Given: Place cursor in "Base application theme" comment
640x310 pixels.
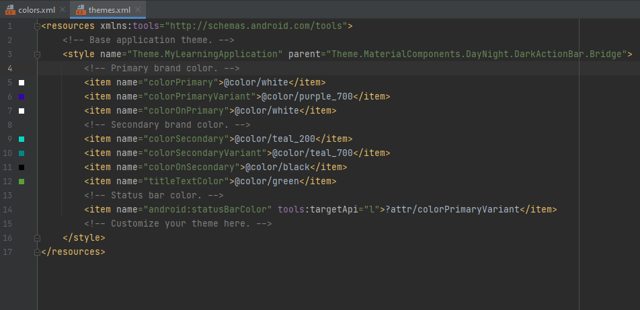Looking at the screenshot, I should [x=148, y=40].
